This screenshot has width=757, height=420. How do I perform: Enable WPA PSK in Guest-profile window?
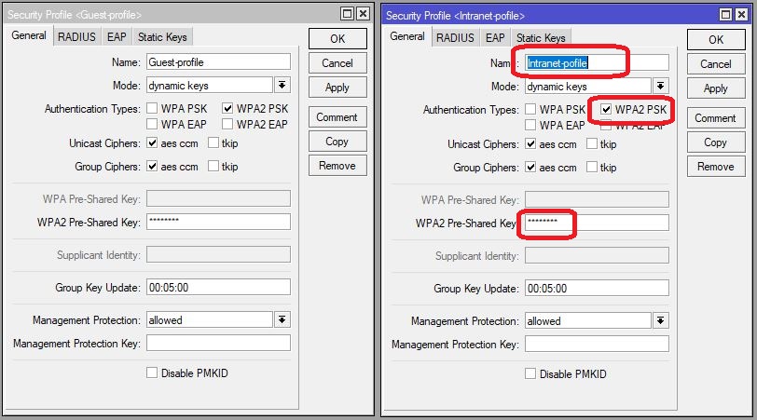[x=152, y=109]
